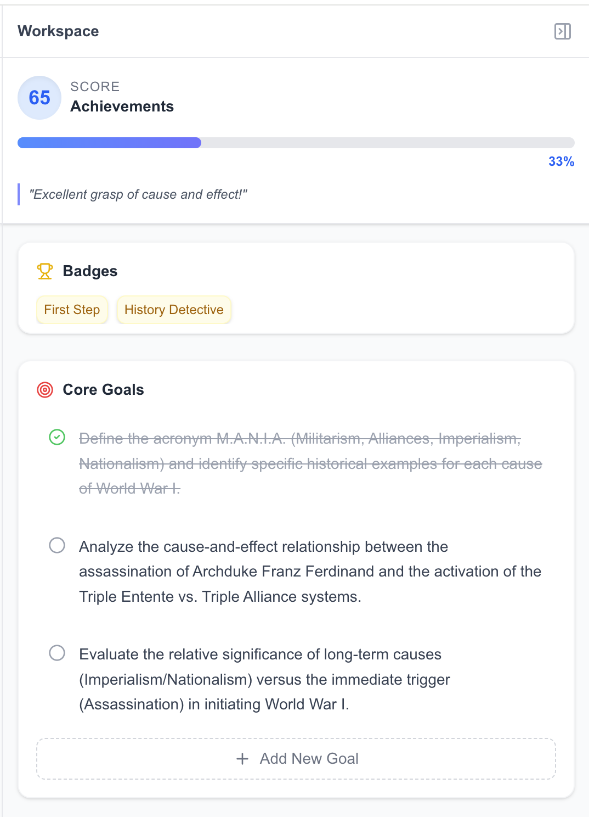Click the plus icon in Add New Goal
This screenshot has height=817, width=589.
point(242,759)
